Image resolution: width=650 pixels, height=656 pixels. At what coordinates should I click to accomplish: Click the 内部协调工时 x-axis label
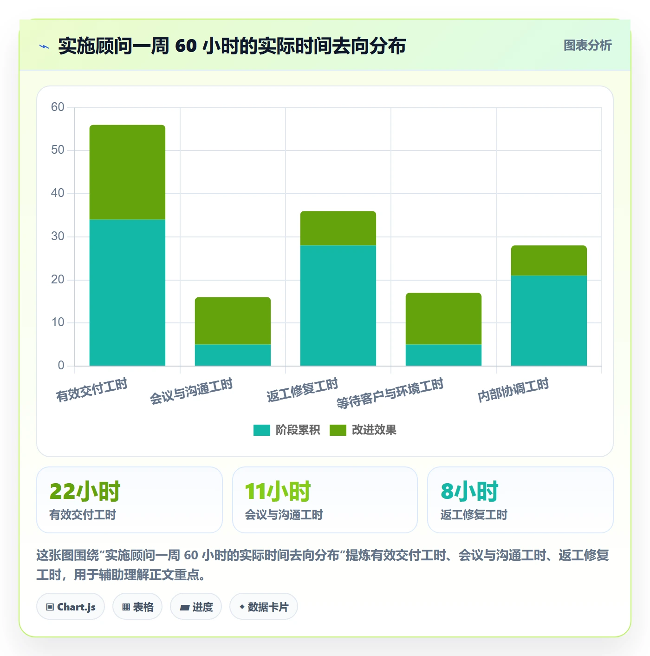pyautogui.click(x=513, y=390)
